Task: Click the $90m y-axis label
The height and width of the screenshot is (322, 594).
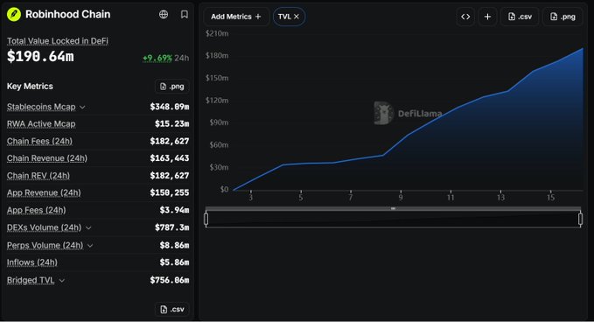Action: (219, 122)
